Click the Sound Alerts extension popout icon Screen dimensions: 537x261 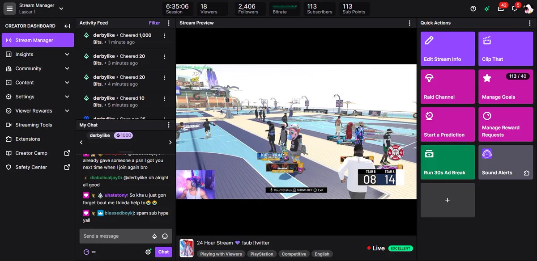526,173
